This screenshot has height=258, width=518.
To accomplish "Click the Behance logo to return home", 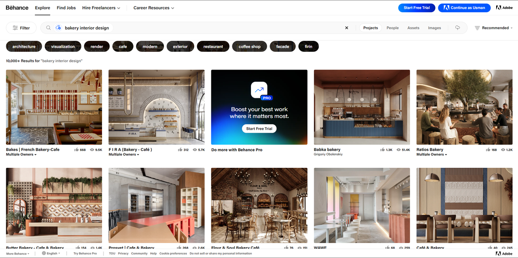I will click(x=17, y=7).
